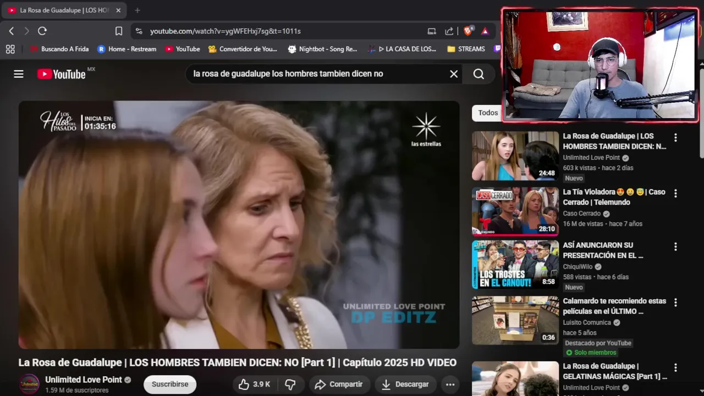
Task: Open Brave Rewards triangle icon
Action: (485, 31)
